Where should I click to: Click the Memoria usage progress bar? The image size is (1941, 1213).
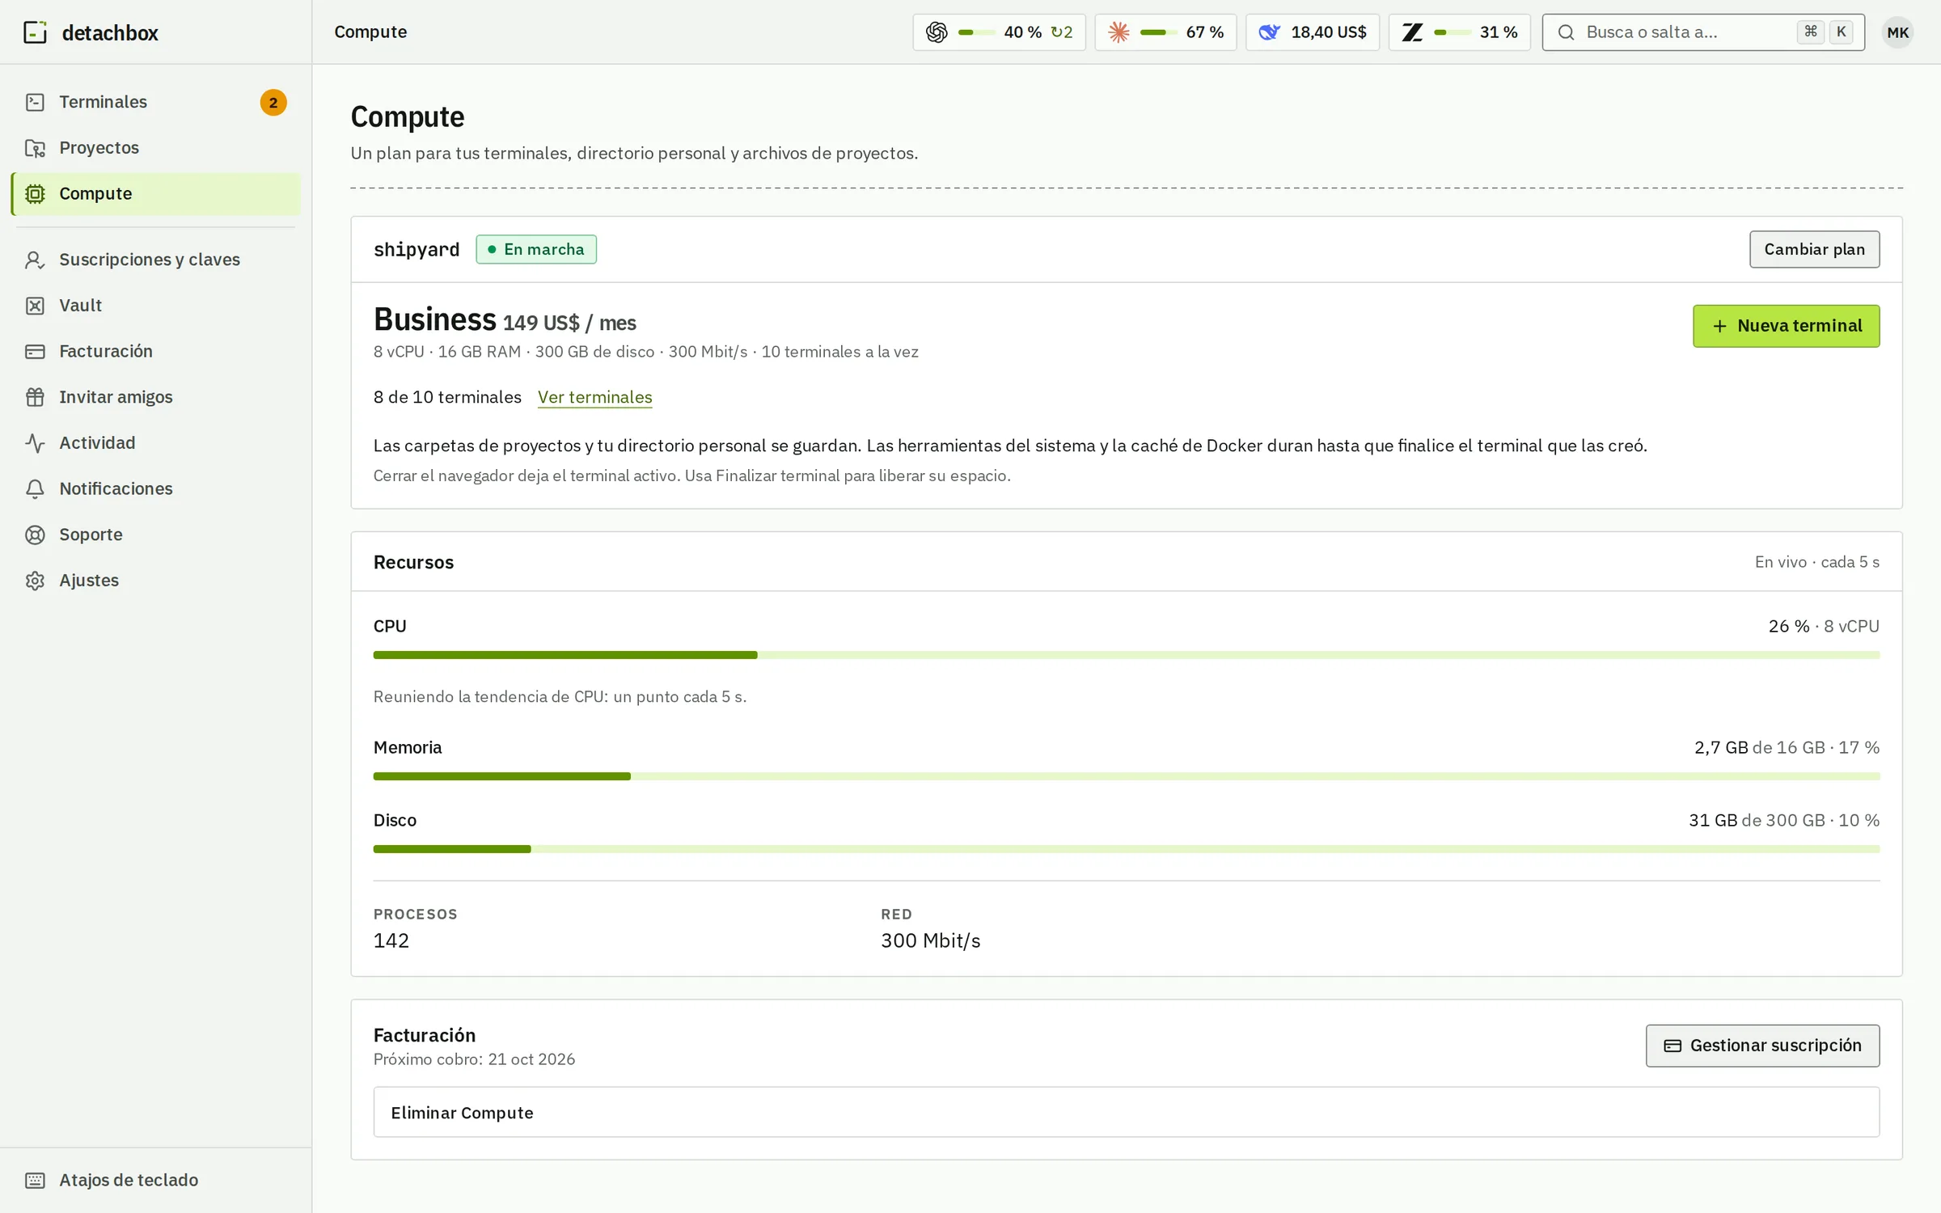[x=1126, y=776]
